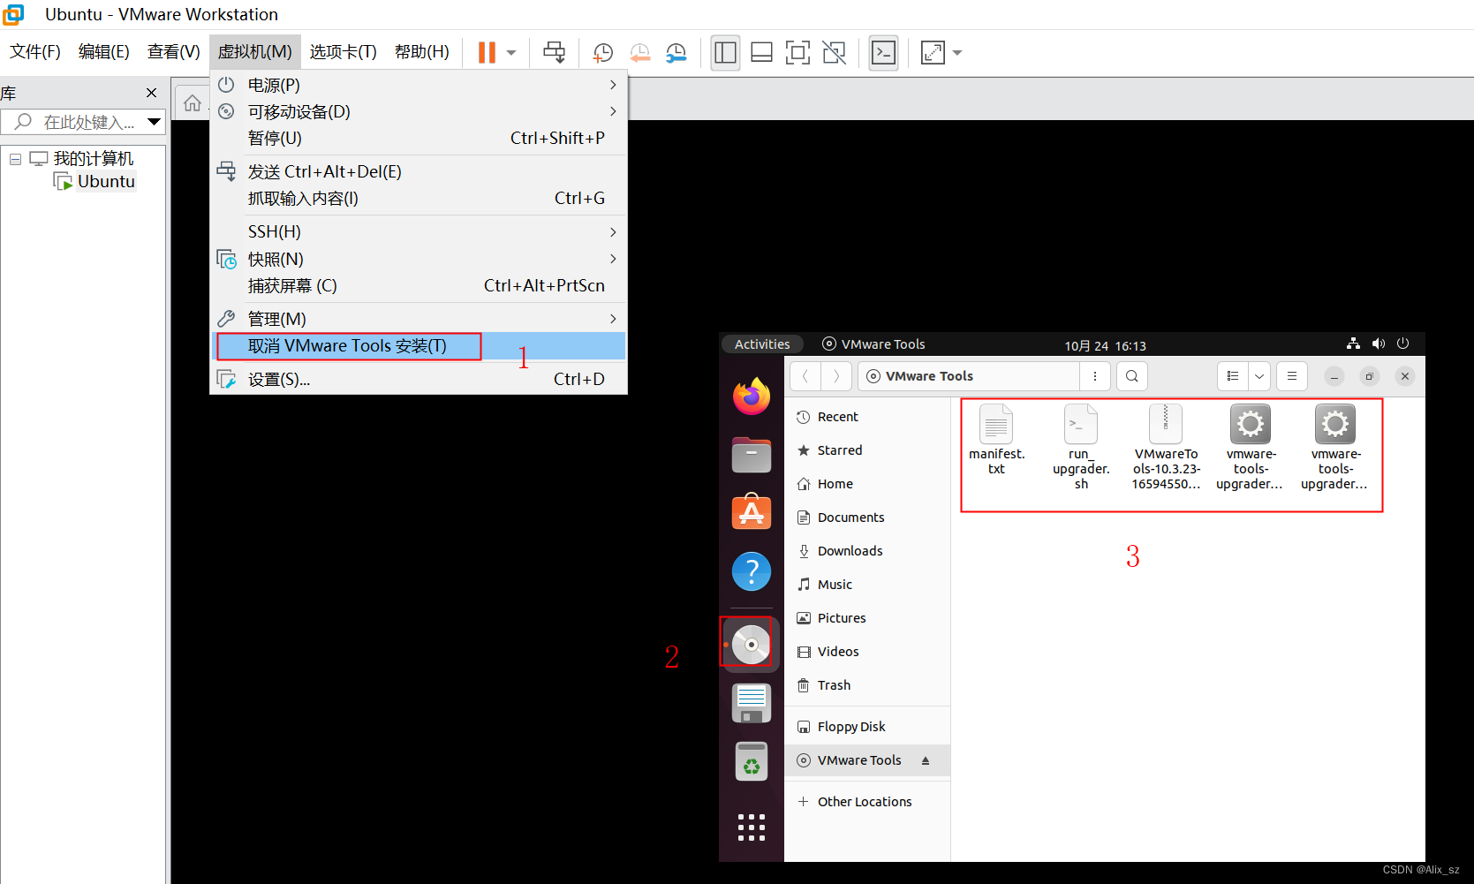
Task: Open hamburger menu in Files
Action: point(1292,376)
